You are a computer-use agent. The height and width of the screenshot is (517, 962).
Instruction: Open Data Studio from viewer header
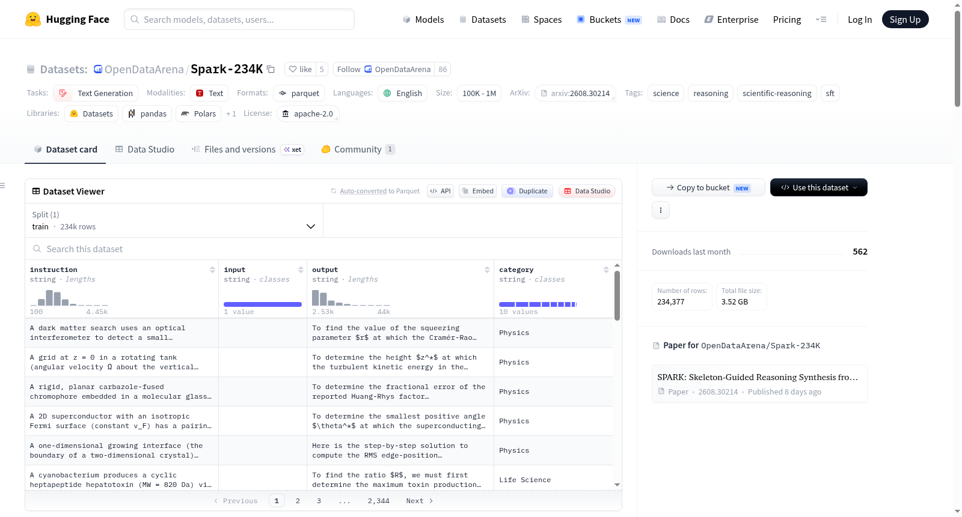point(587,191)
